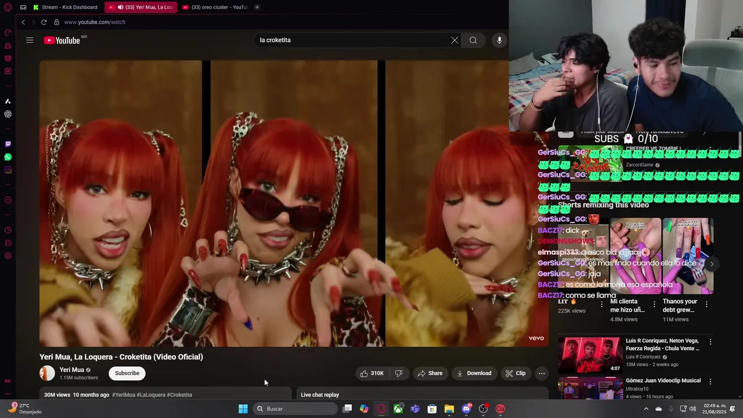Switch to Stream - Kick Dashboard tab

[x=66, y=7]
